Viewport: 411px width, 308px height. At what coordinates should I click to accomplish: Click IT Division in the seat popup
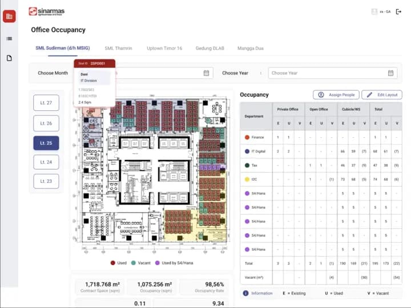(x=88, y=81)
